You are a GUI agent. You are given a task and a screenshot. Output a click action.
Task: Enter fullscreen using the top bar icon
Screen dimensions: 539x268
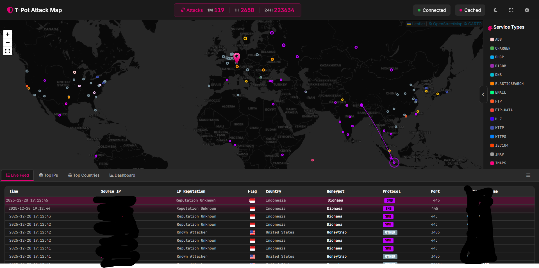pyautogui.click(x=511, y=10)
